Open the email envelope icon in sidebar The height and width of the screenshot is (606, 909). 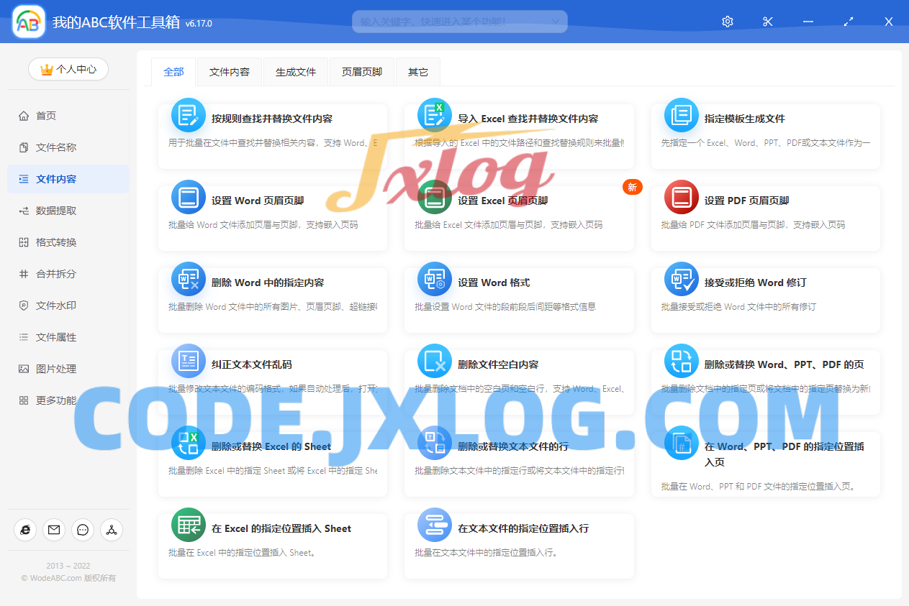(x=54, y=530)
